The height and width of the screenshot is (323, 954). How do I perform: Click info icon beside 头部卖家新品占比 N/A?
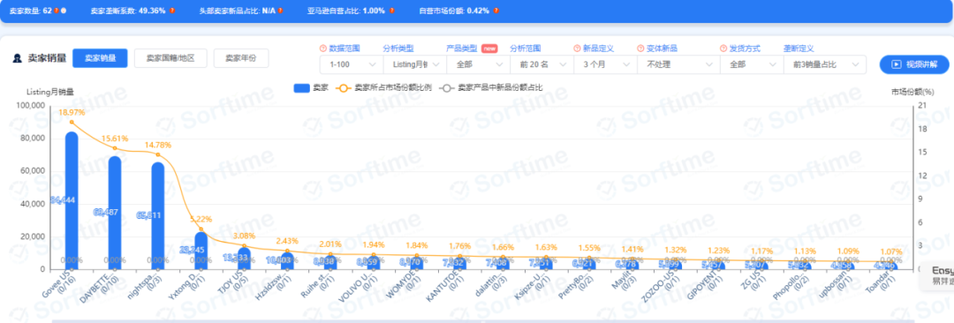(x=280, y=11)
